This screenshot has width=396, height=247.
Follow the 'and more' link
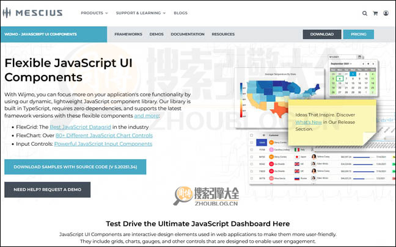coord(146,116)
